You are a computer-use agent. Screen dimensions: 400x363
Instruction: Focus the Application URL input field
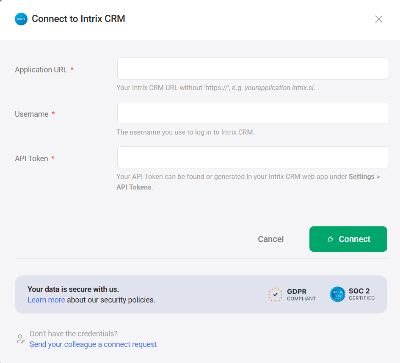[x=253, y=69]
